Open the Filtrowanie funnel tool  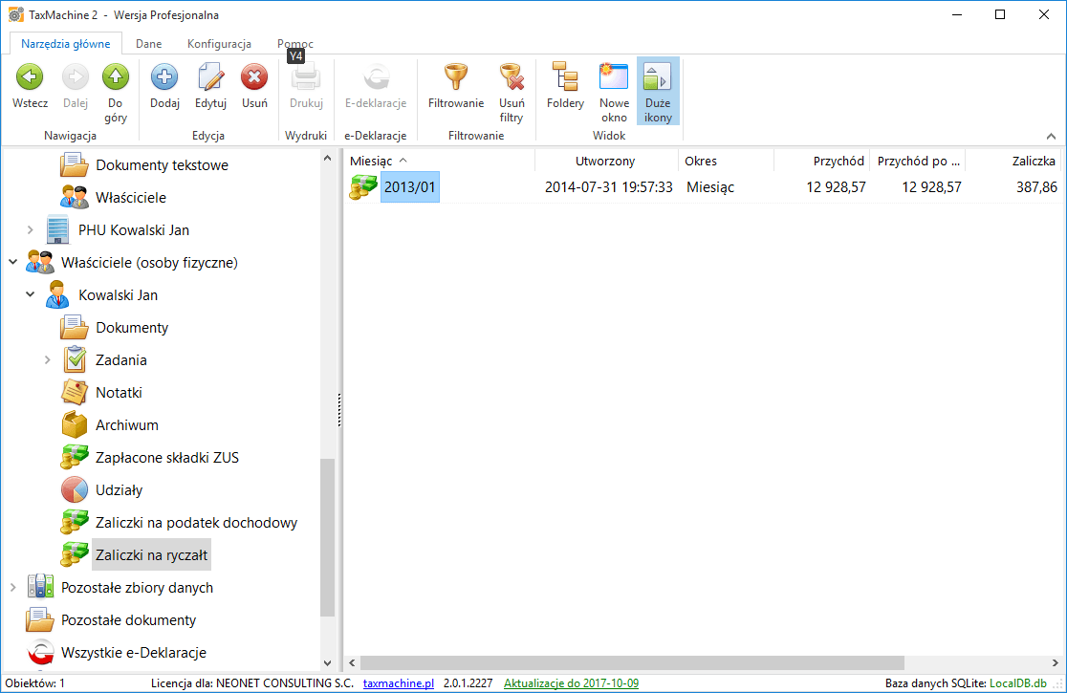pos(455,77)
